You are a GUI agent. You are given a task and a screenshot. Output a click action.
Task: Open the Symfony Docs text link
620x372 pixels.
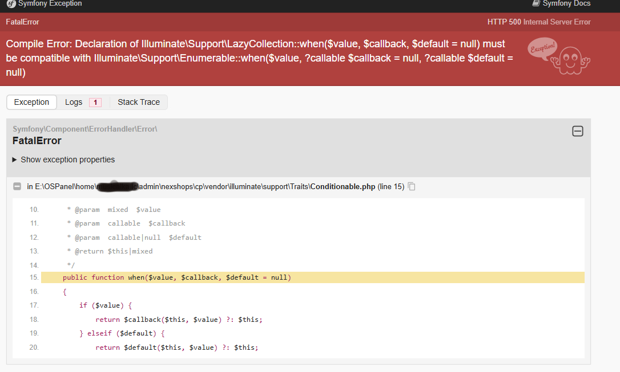pyautogui.click(x=566, y=4)
